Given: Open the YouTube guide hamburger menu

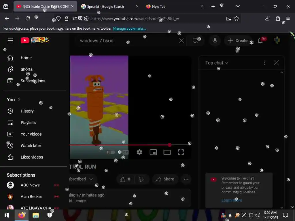Looking at the screenshot, I should [x=10, y=40].
